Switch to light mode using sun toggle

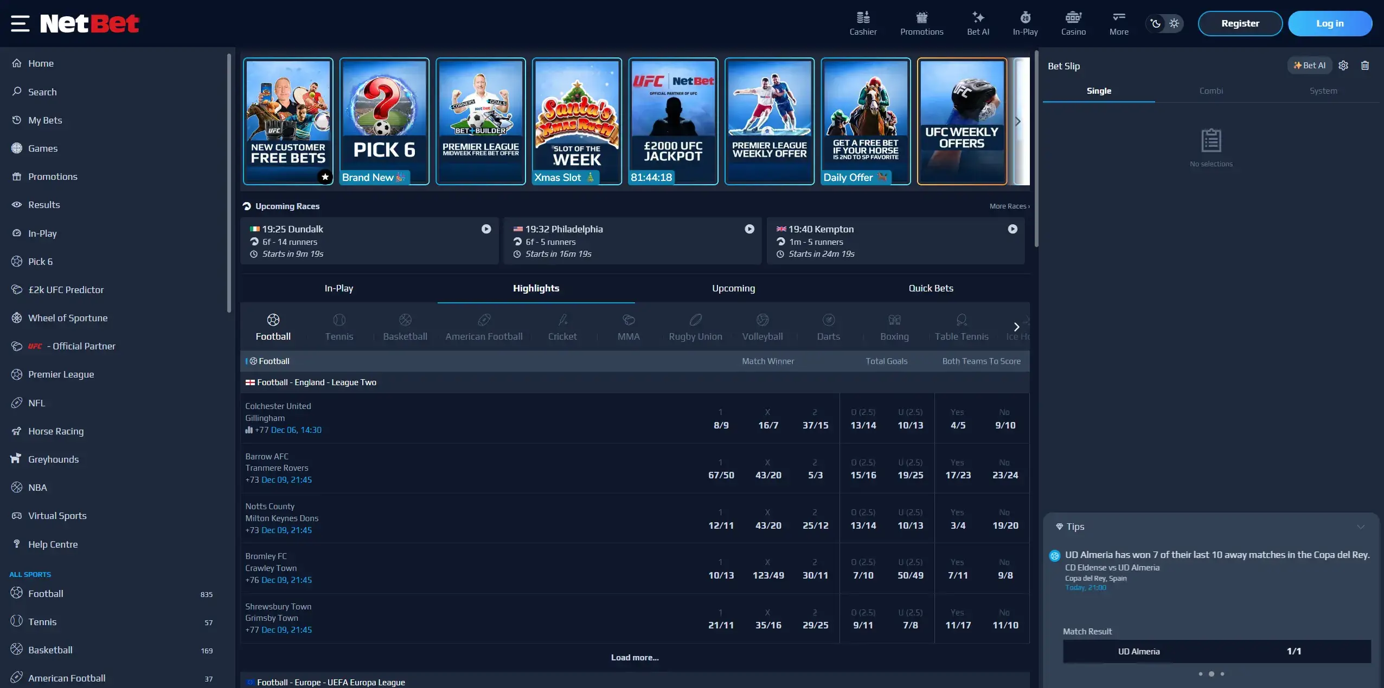pos(1175,23)
